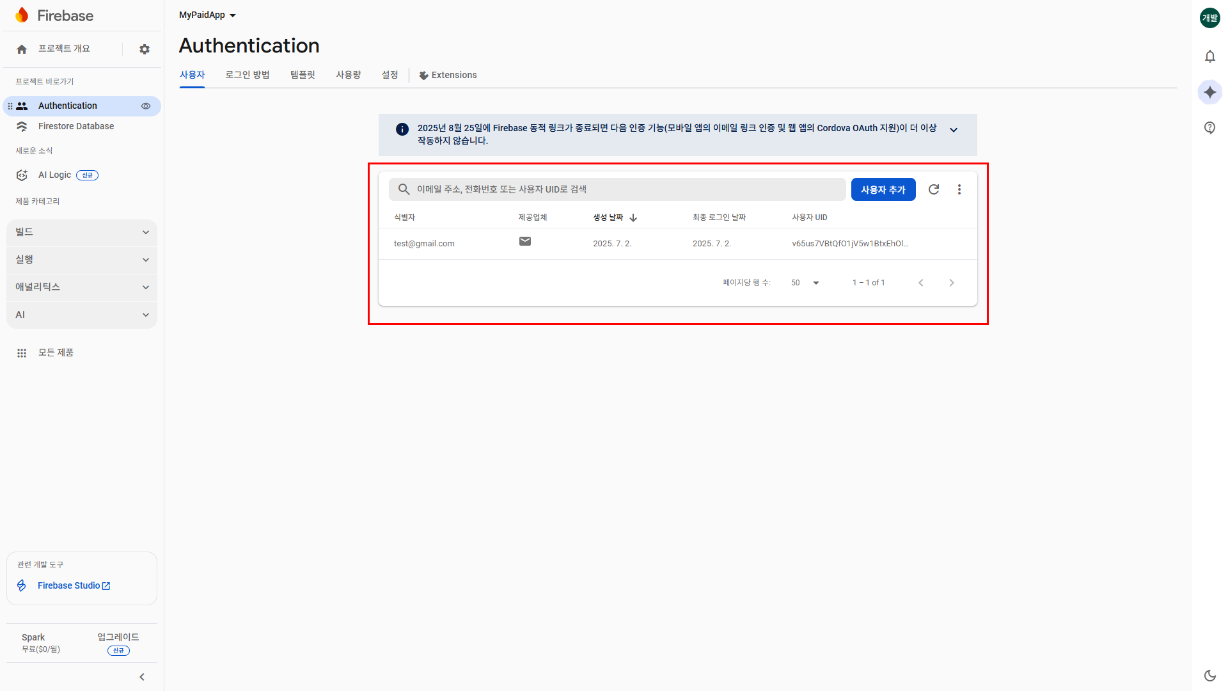Expand the Dynamic Links notice banner
Screen dimensions: 1228x691
click(953, 130)
